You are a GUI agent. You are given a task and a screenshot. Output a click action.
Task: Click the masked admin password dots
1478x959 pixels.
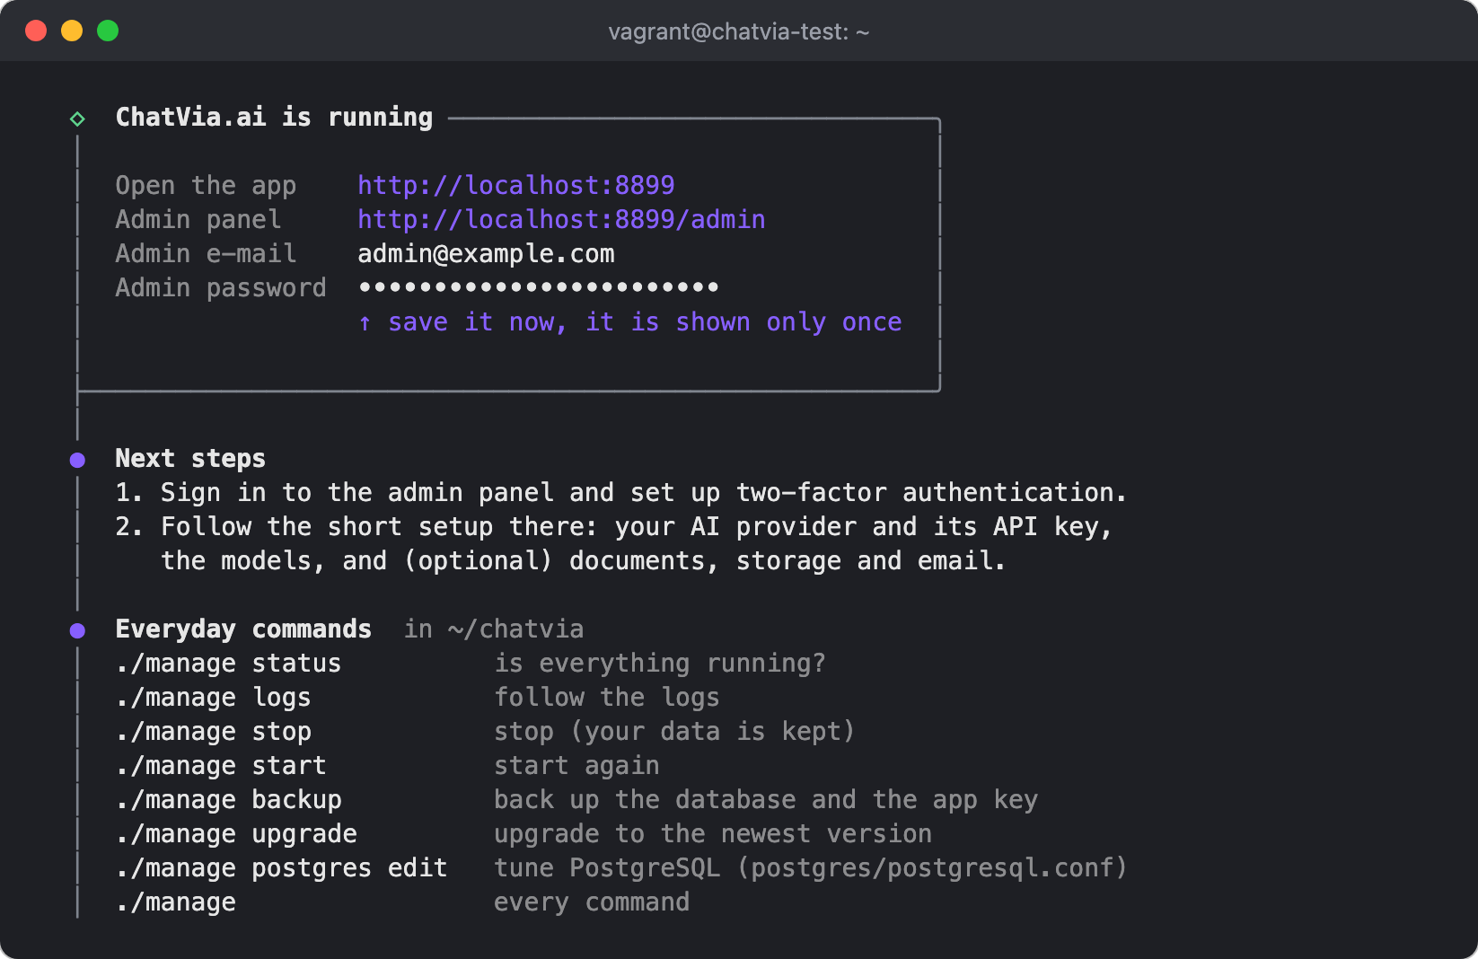click(539, 287)
